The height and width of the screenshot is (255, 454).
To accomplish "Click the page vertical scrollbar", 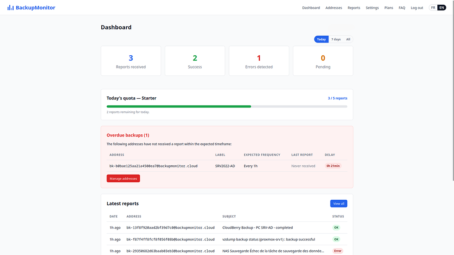I will [x=453, y=91].
